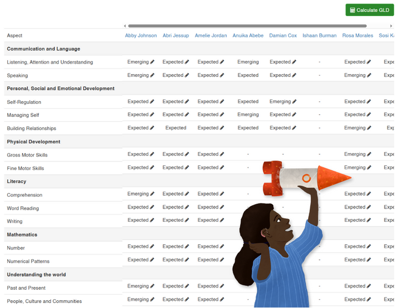This screenshot has width=396, height=308.
Task: Edit Abri Jessup's Number pencil icon
Action: pos(187,247)
